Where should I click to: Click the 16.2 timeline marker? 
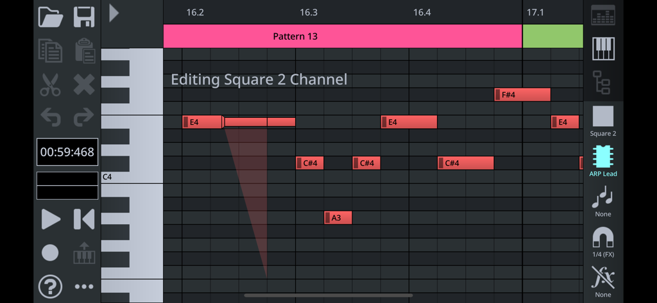tap(195, 13)
